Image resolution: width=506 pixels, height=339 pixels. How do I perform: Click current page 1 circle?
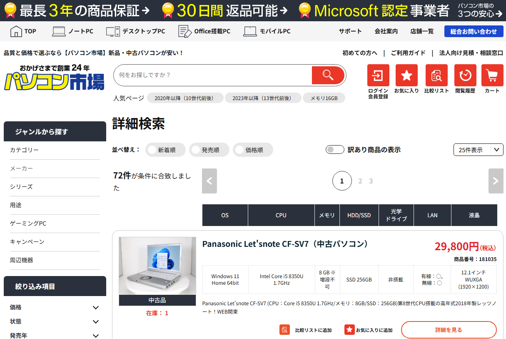click(x=342, y=181)
